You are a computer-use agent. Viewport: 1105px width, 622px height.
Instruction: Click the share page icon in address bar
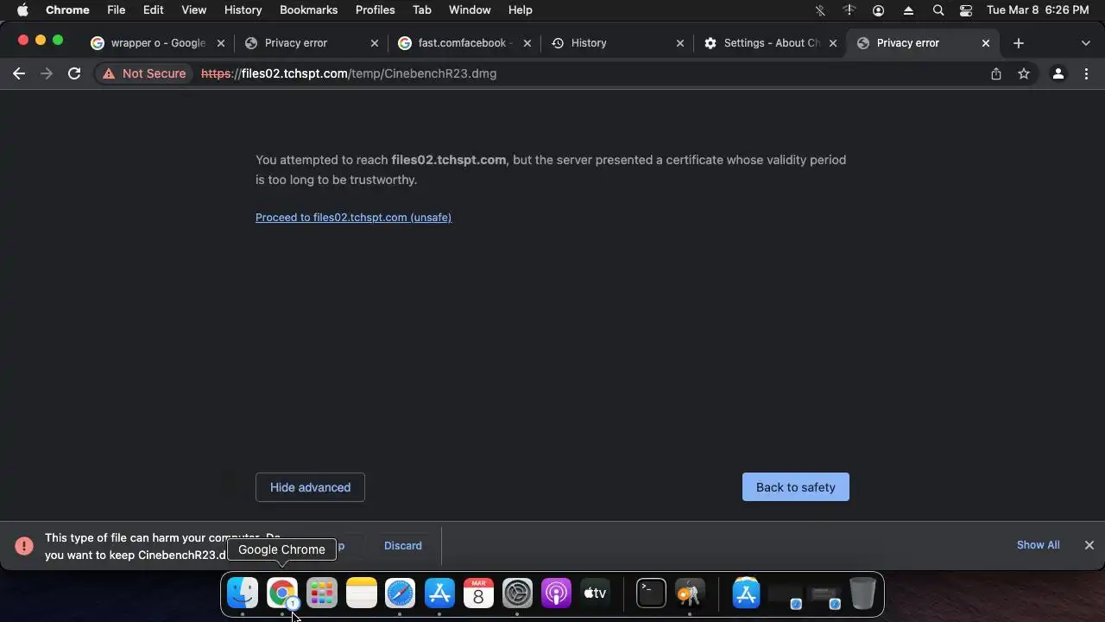coord(996,73)
